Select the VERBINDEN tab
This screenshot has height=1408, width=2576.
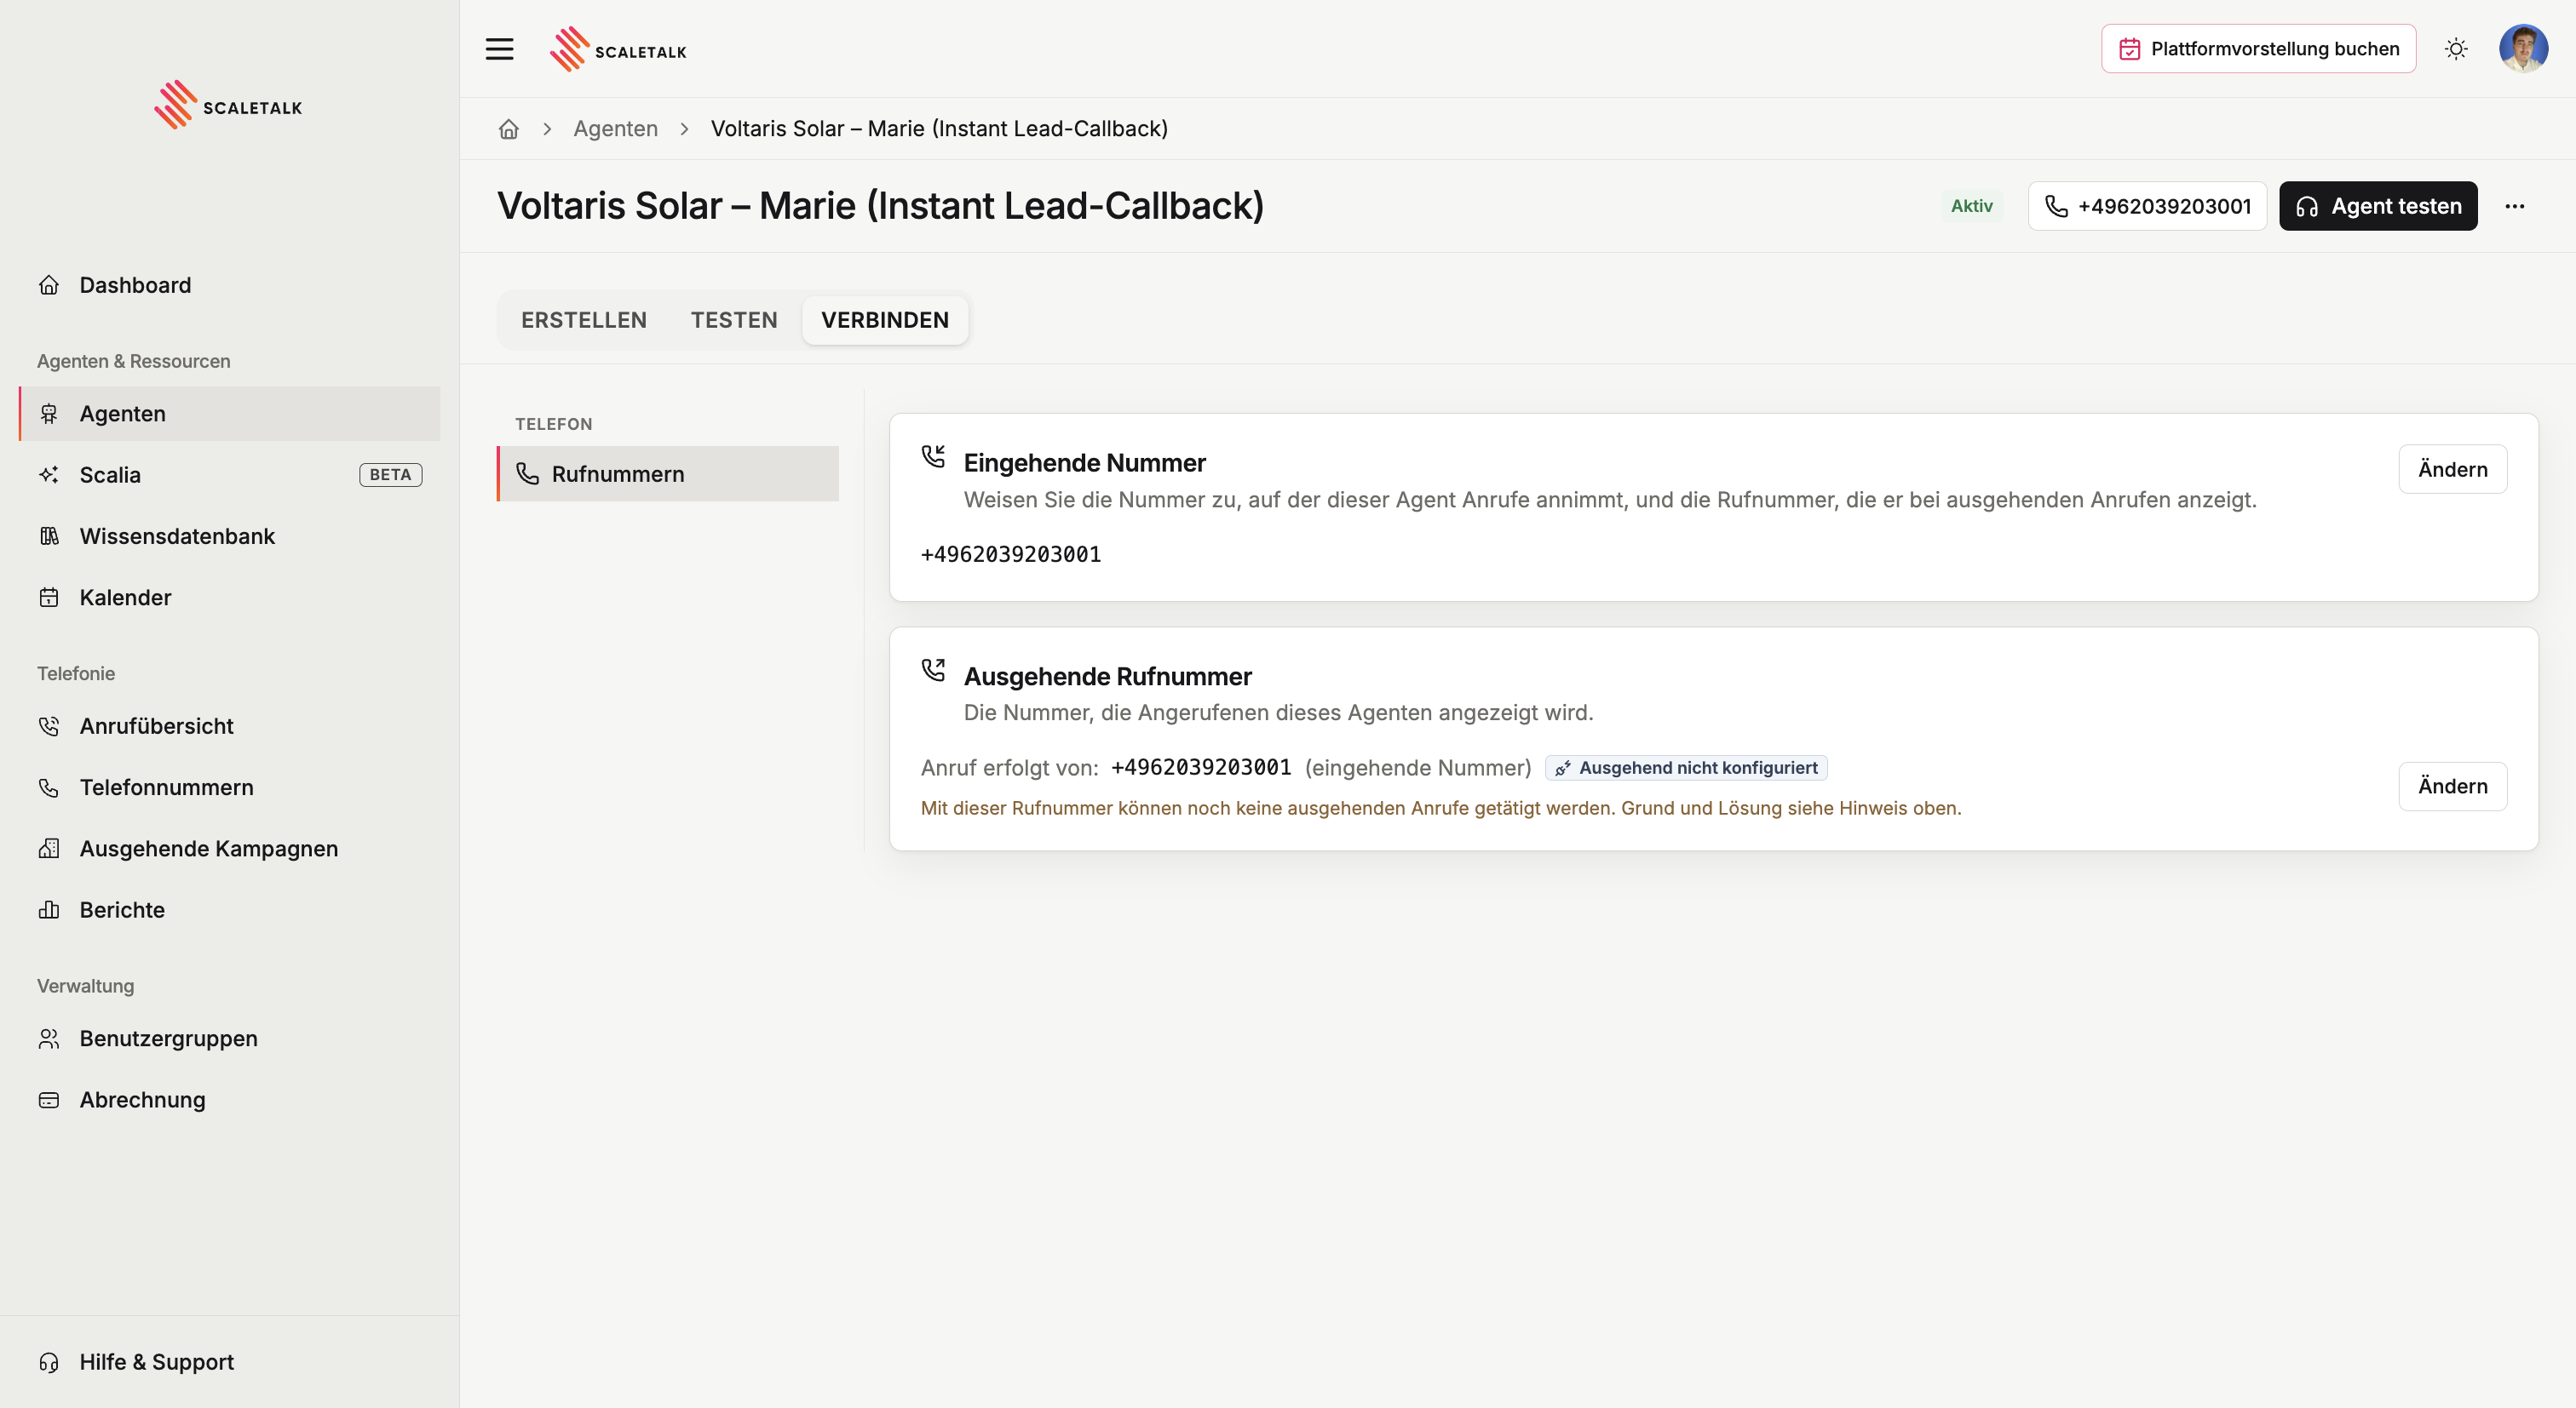(x=885, y=320)
